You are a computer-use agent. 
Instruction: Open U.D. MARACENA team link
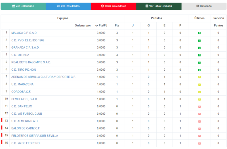pos(22,84)
